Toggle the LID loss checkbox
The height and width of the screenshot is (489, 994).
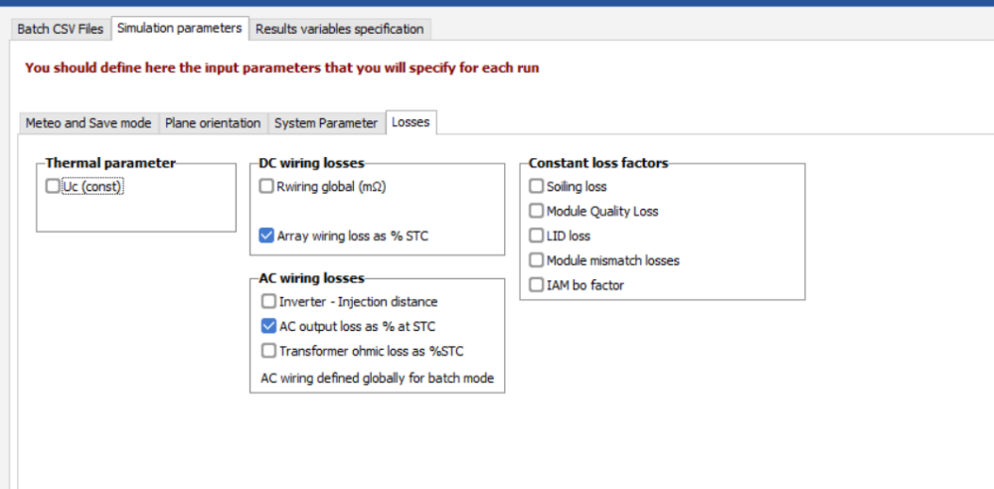[537, 236]
